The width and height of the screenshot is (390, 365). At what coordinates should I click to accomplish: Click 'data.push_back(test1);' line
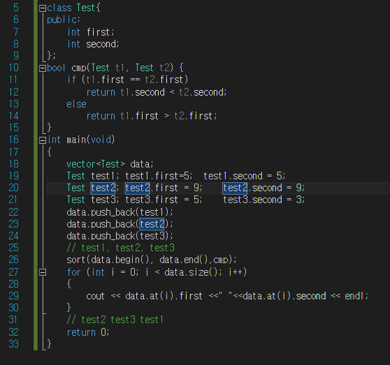pyautogui.click(x=120, y=212)
